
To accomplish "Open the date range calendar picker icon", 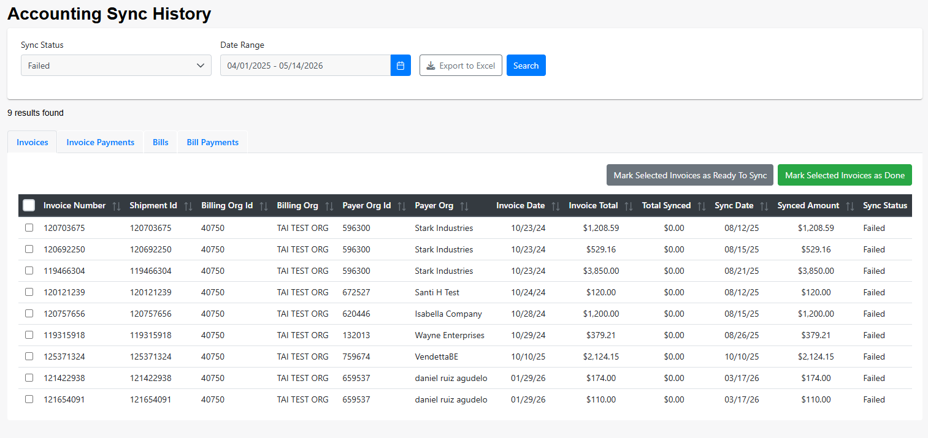I will (x=401, y=66).
